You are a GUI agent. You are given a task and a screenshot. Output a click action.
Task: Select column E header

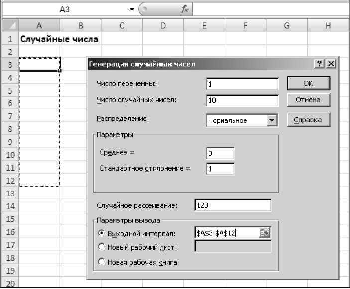[204, 25]
